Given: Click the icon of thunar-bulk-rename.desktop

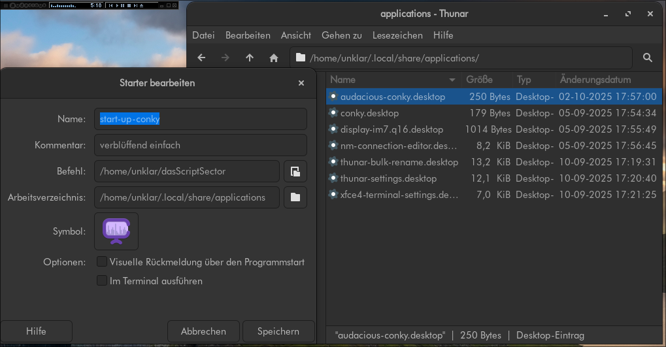Looking at the screenshot, I should click(x=333, y=162).
